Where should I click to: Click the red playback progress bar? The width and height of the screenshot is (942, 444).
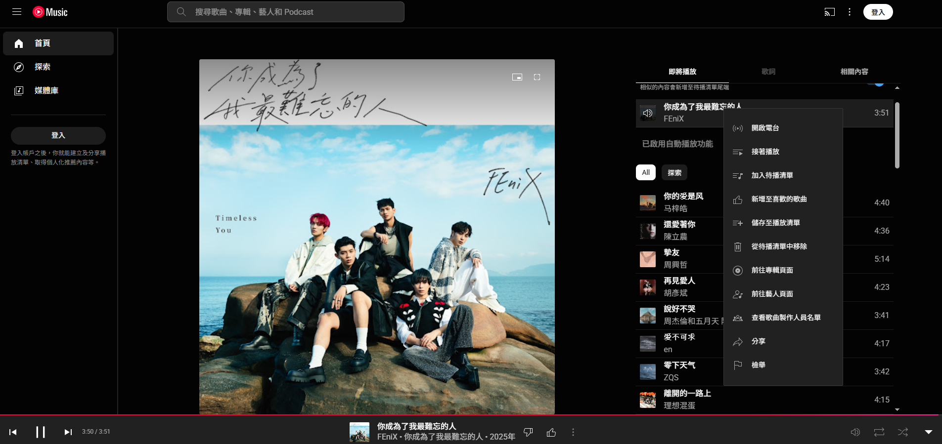click(470, 415)
